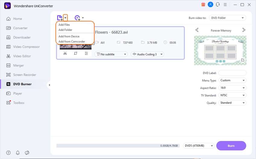Click the crop icon under thumbnail

76,53
